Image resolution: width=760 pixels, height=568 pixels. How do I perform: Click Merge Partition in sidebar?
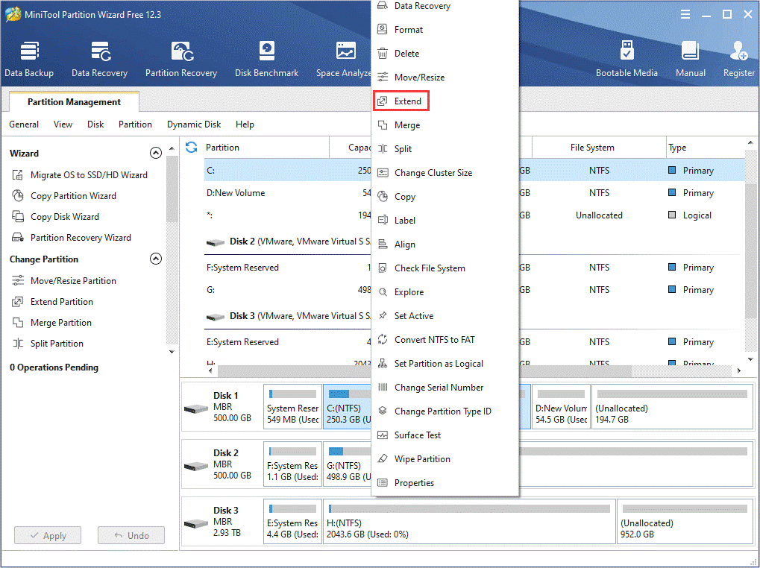pyautogui.click(x=52, y=323)
